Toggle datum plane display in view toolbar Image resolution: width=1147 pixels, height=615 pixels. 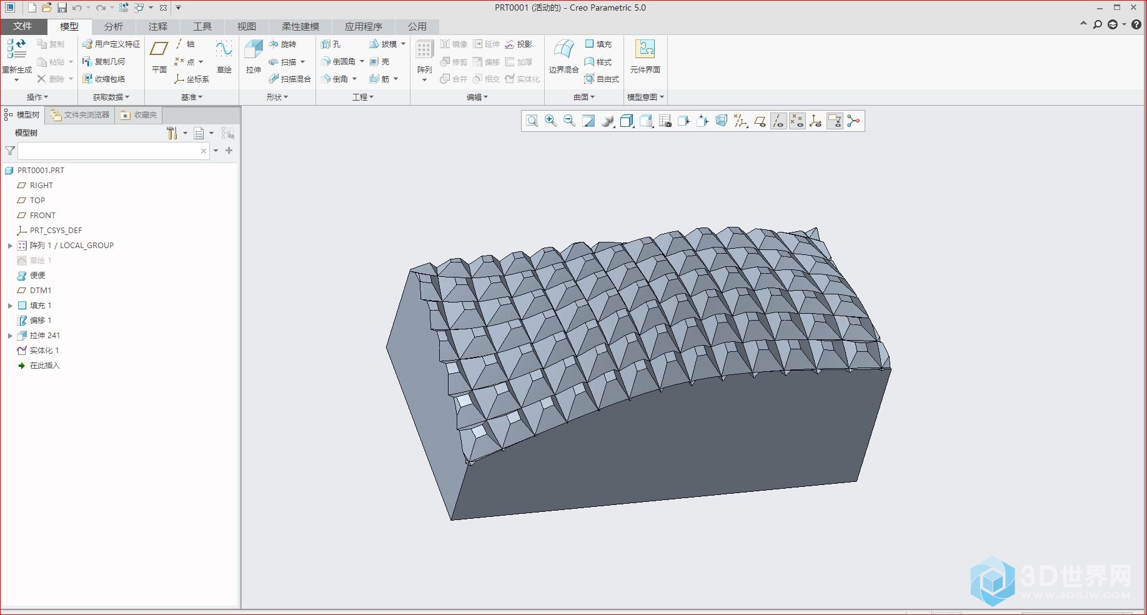760,121
